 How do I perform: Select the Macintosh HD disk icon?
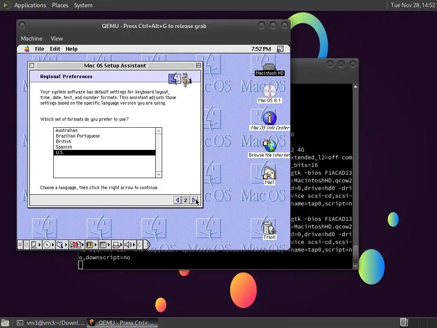point(269,70)
